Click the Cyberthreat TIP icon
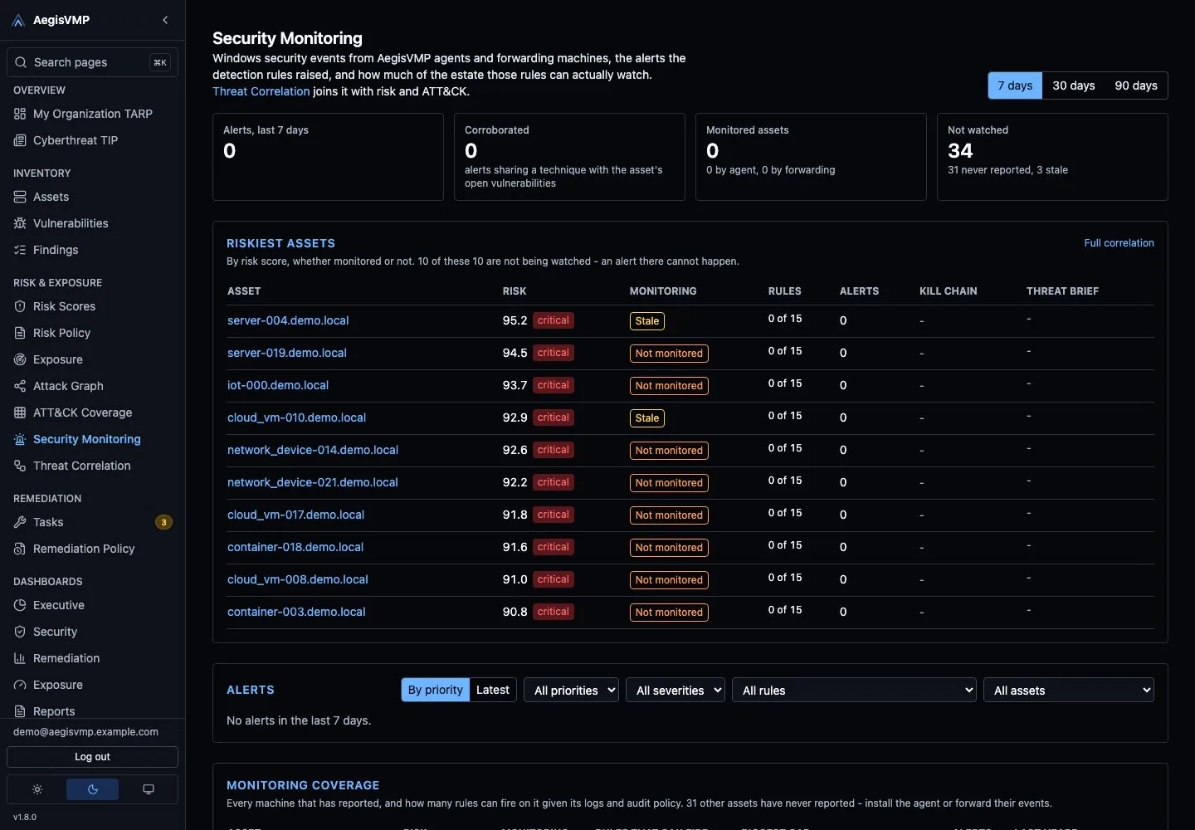Screen dimensions: 1195x830 click(20, 140)
